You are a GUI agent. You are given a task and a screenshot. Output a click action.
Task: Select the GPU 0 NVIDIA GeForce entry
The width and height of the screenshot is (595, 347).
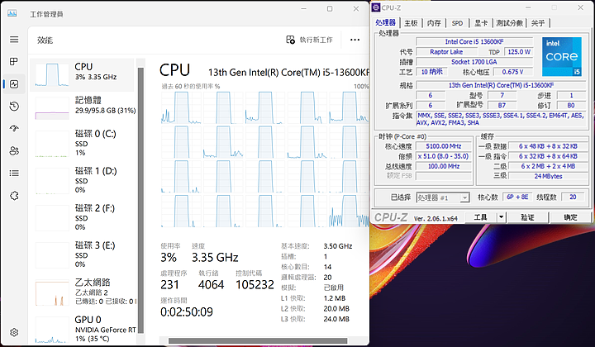[83, 329]
